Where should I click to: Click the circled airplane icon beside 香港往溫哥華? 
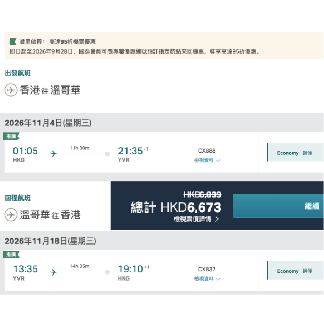[11, 90]
